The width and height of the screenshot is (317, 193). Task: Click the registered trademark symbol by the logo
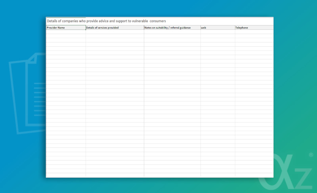click(x=311, y=155)
